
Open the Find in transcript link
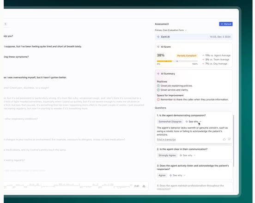click(166, 140)
